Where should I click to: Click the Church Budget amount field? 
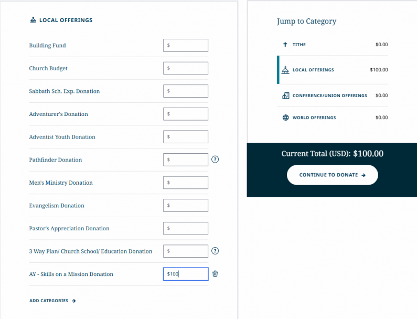(186, 68)
